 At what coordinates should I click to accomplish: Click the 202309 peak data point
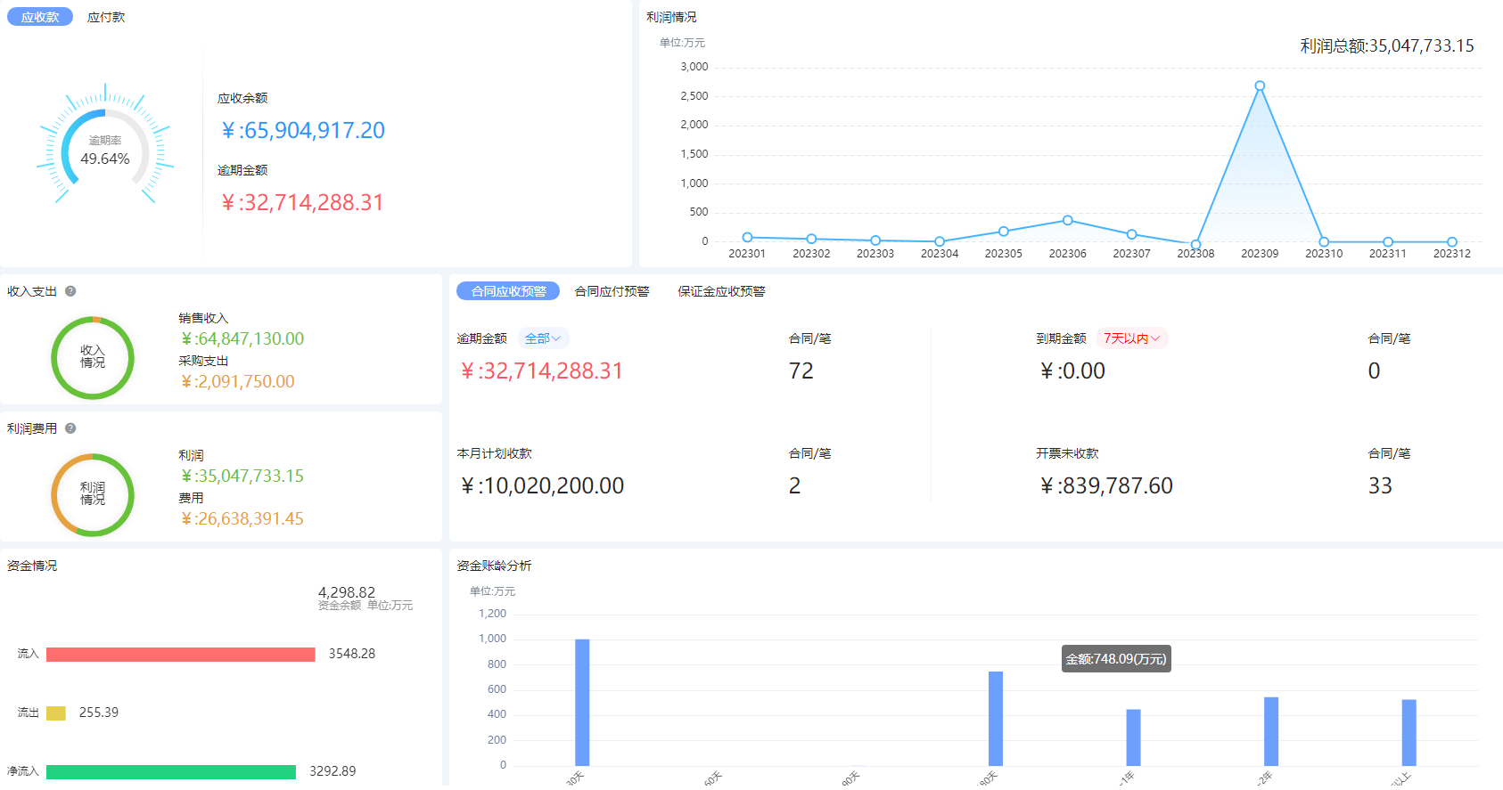(1260, 86)
